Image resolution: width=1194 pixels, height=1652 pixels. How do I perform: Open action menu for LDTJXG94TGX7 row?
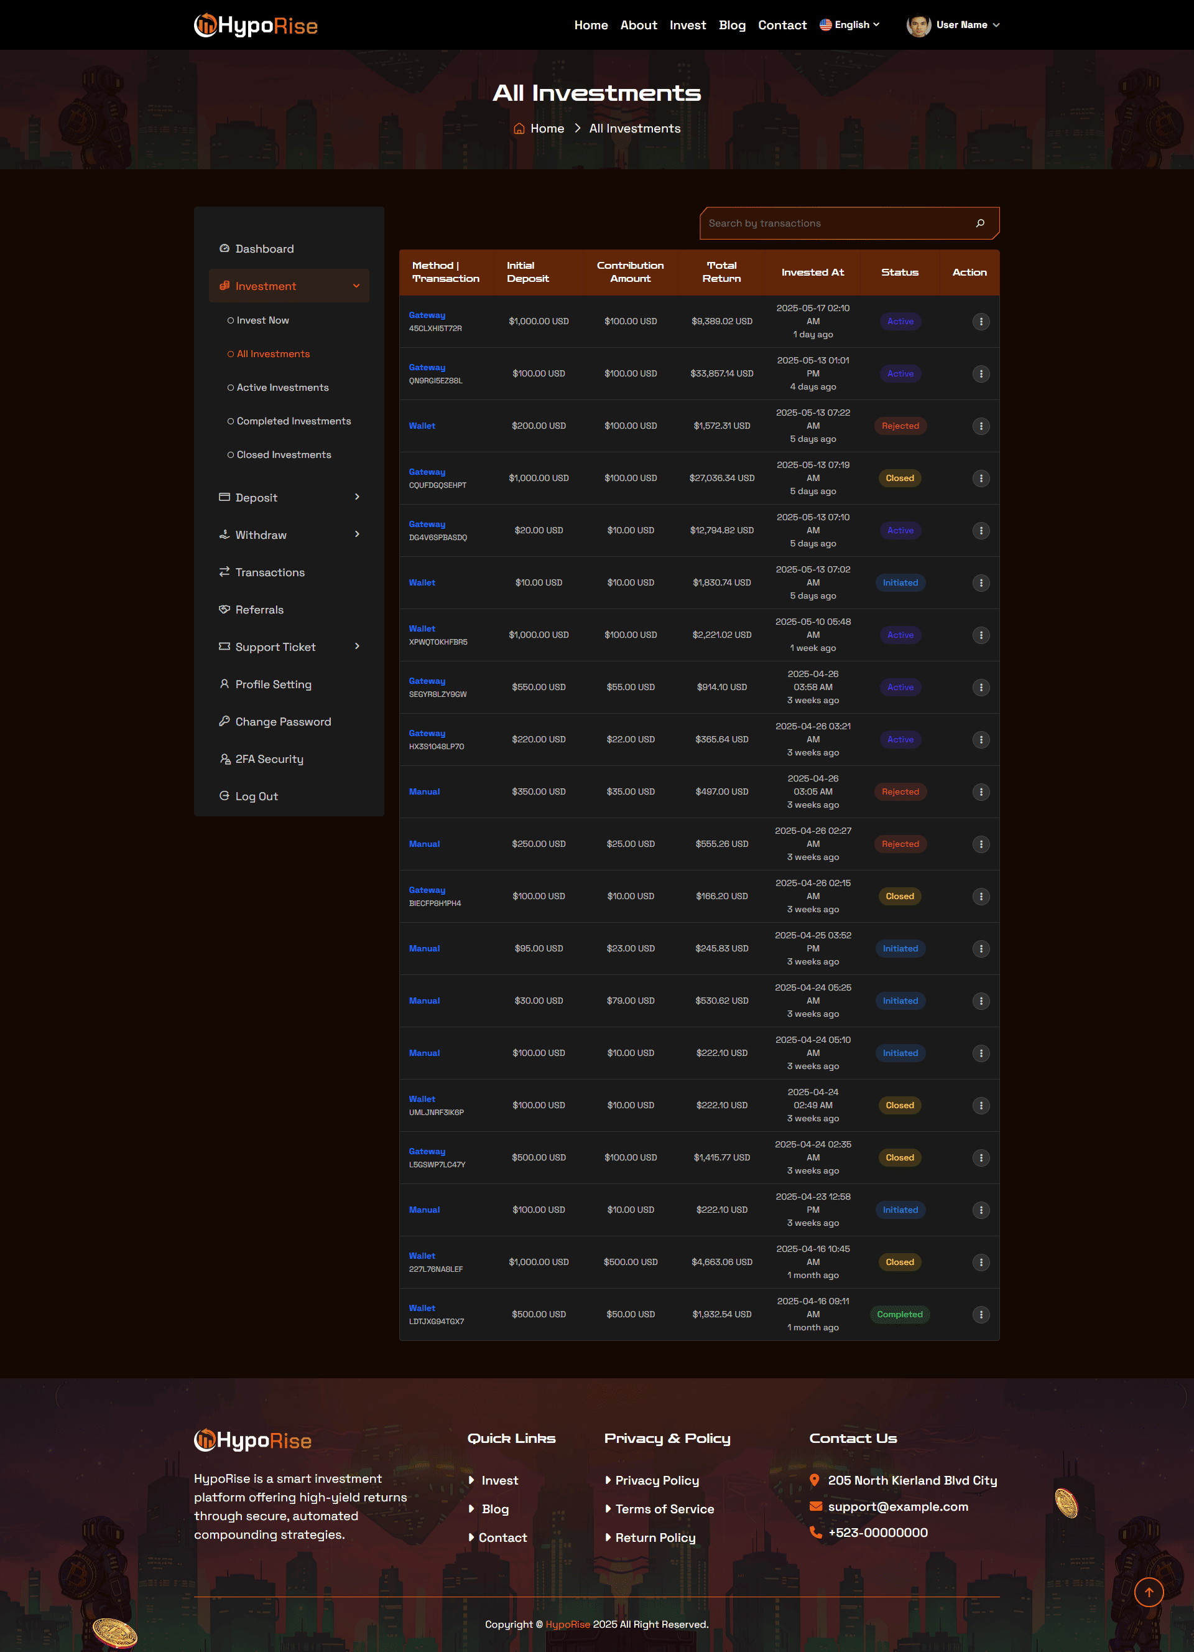[x=981, y=1315]
